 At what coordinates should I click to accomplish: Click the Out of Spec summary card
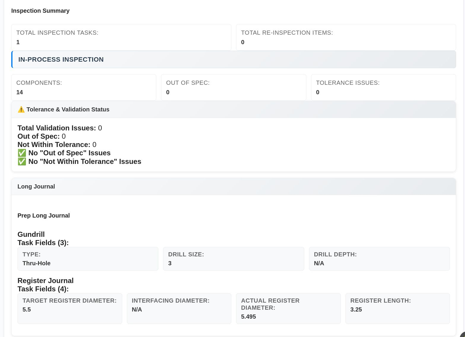click(x=233, y=87)
